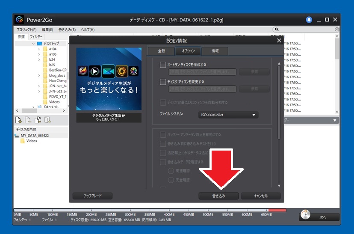Click the burn disc icon beside 次へ

click(x=305, y=215)
